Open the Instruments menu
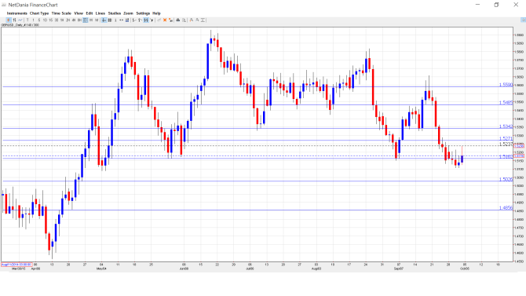 (x=16, y=13)
